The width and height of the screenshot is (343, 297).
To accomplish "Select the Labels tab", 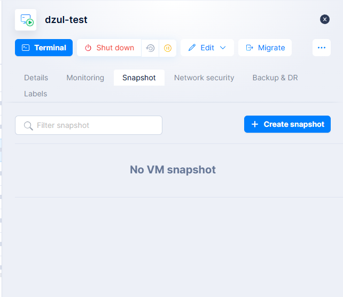I will click(35, 94).
